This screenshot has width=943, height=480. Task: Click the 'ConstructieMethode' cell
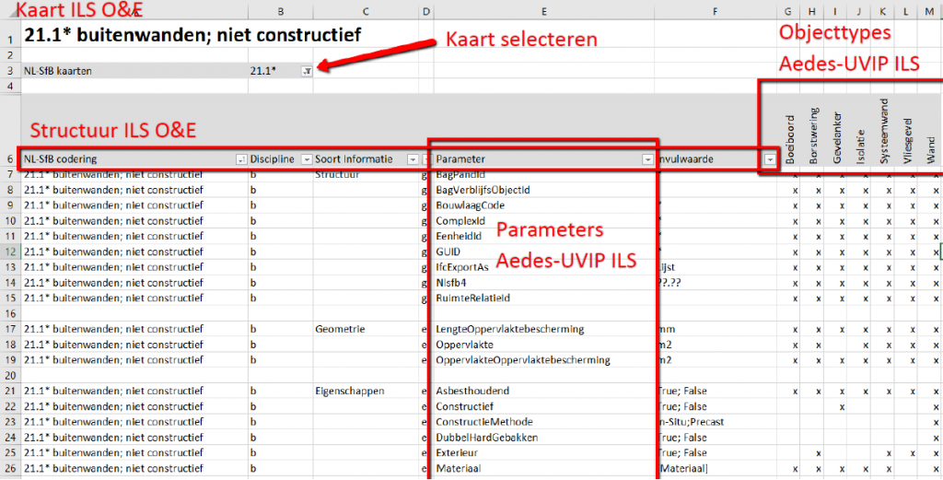tap(543, 422)
